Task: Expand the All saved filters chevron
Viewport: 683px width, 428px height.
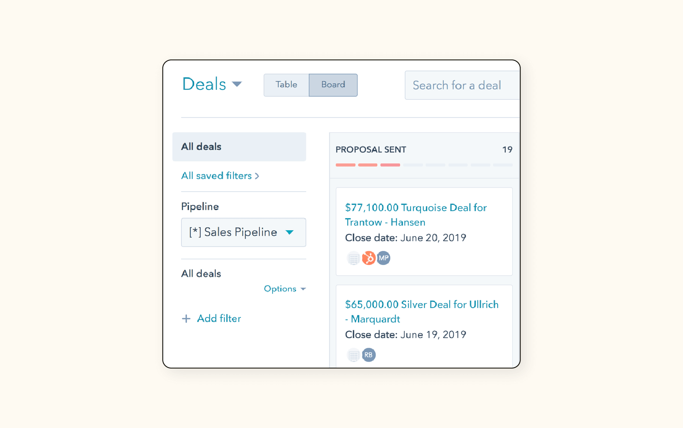Action: [x=257, y=176]
